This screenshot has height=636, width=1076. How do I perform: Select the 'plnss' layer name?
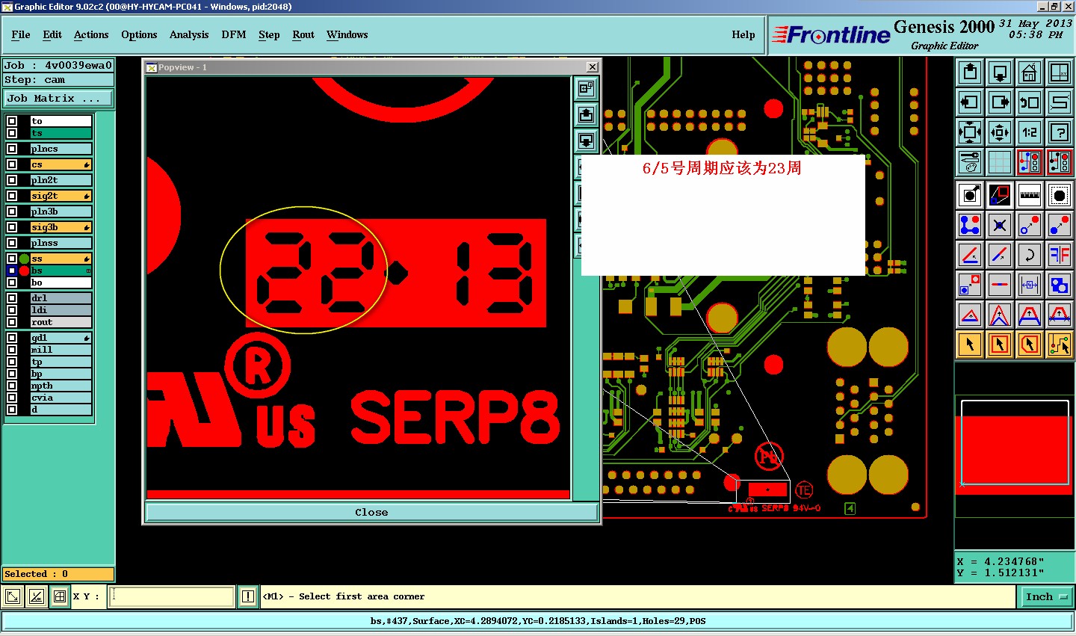click(x=61, y=243)
